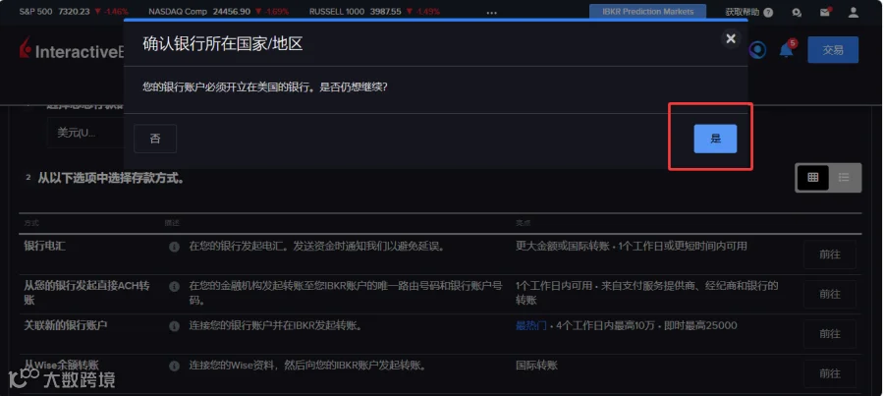Viewport: 884px width, 396px height.
Task: Click 前往 for 从Wise余额转账
Action: pyautogui.click(x=829, y=373)
